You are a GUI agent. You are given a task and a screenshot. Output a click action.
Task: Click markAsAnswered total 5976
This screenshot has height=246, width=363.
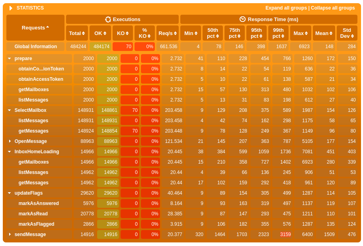(x=88, y=203)
